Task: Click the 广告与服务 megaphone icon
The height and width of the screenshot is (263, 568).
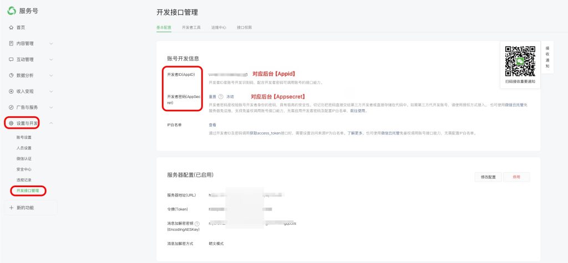Action: click(x=11, y=107)
